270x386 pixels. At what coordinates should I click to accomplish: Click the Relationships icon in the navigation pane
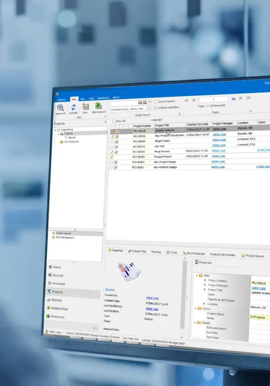[x=48, y=308]
